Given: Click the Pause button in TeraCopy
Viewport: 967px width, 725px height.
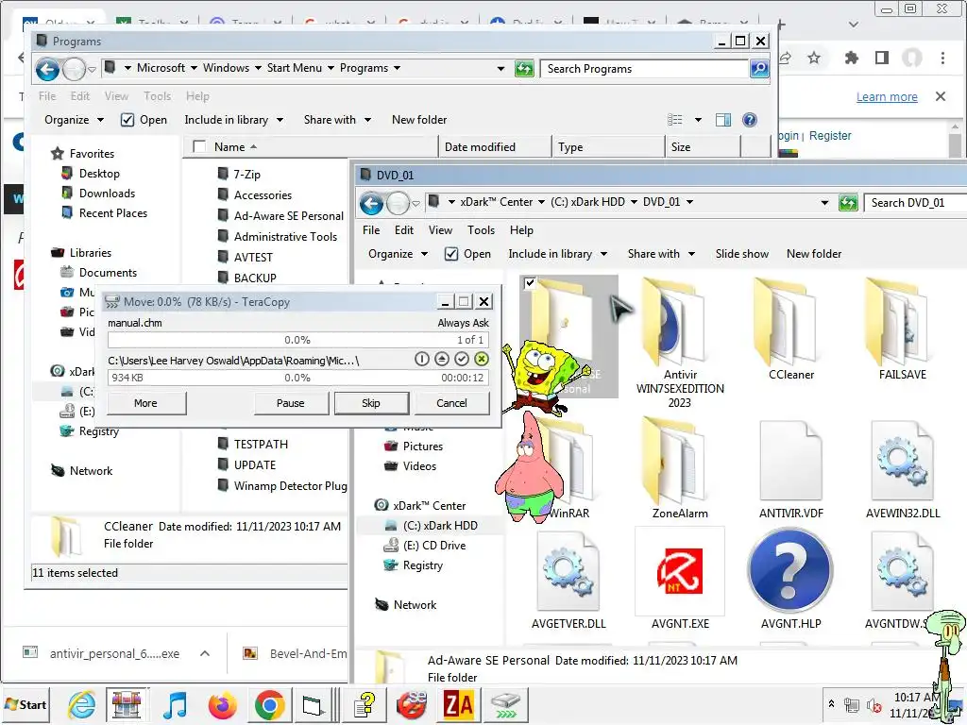Looking at the screenshot, I should point(291,403).
